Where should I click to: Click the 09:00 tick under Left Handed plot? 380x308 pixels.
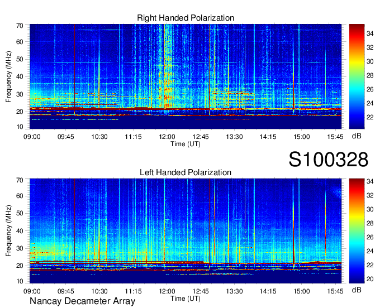pyautogui.click(x=32, y=291)
